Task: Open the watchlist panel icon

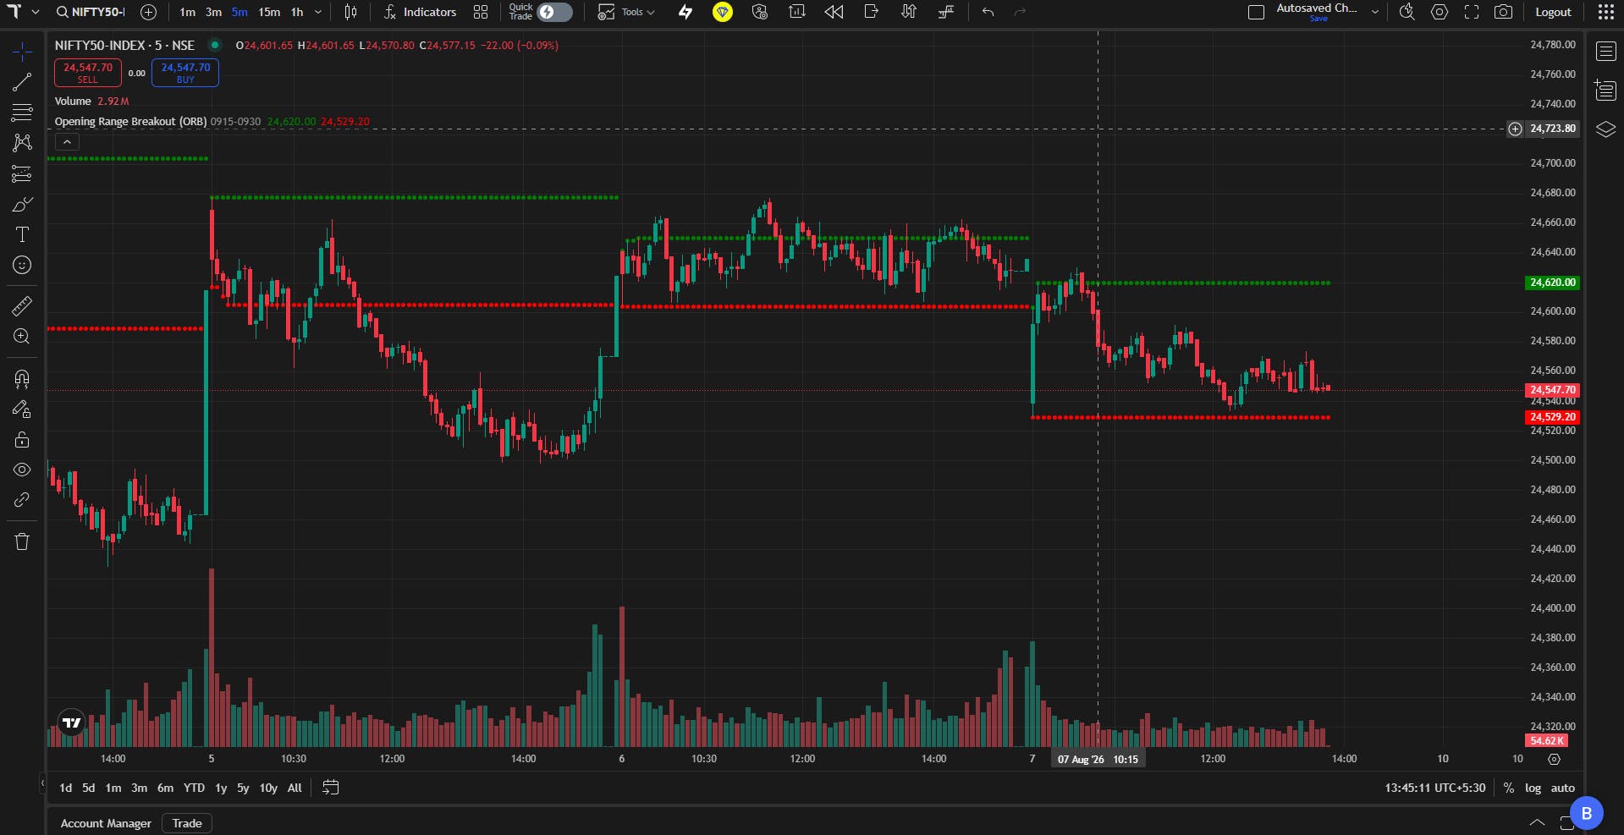Action: pos(1605,52)
